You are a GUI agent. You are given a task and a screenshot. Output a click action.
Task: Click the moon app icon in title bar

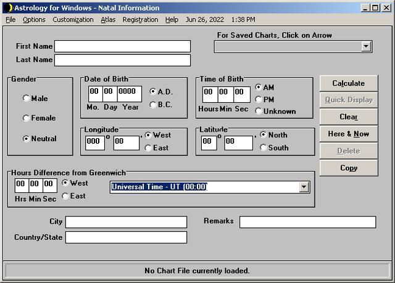(8, 8)
